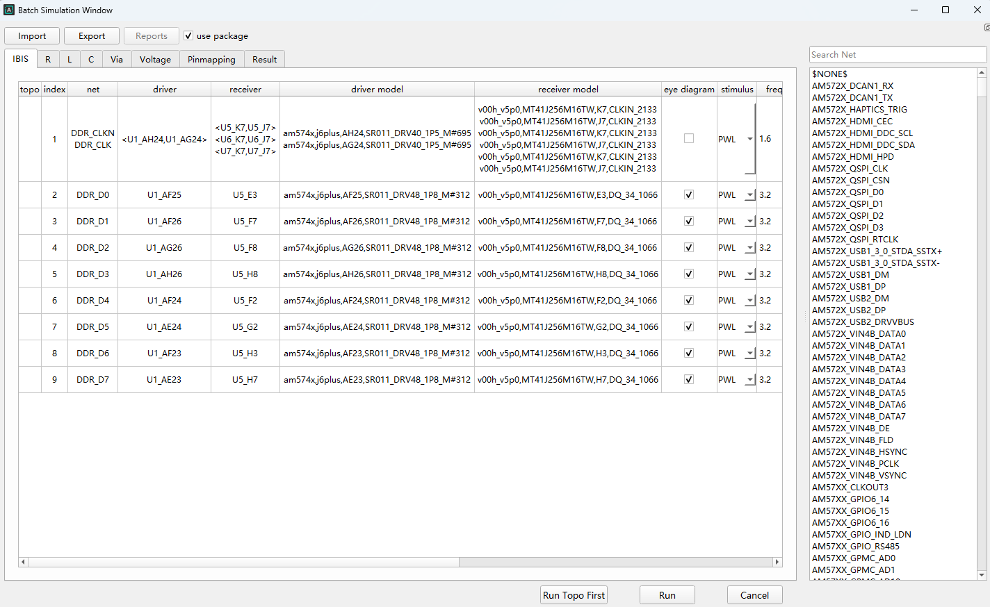Open stimulus dropdown for DDR_D3 row
Screen dimensions: 990x607
coord(749,274)
